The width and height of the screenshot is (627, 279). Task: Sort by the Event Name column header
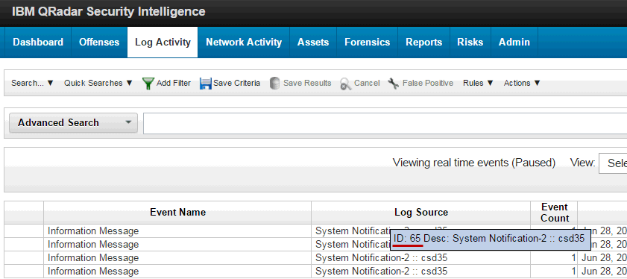pos(177,212)
